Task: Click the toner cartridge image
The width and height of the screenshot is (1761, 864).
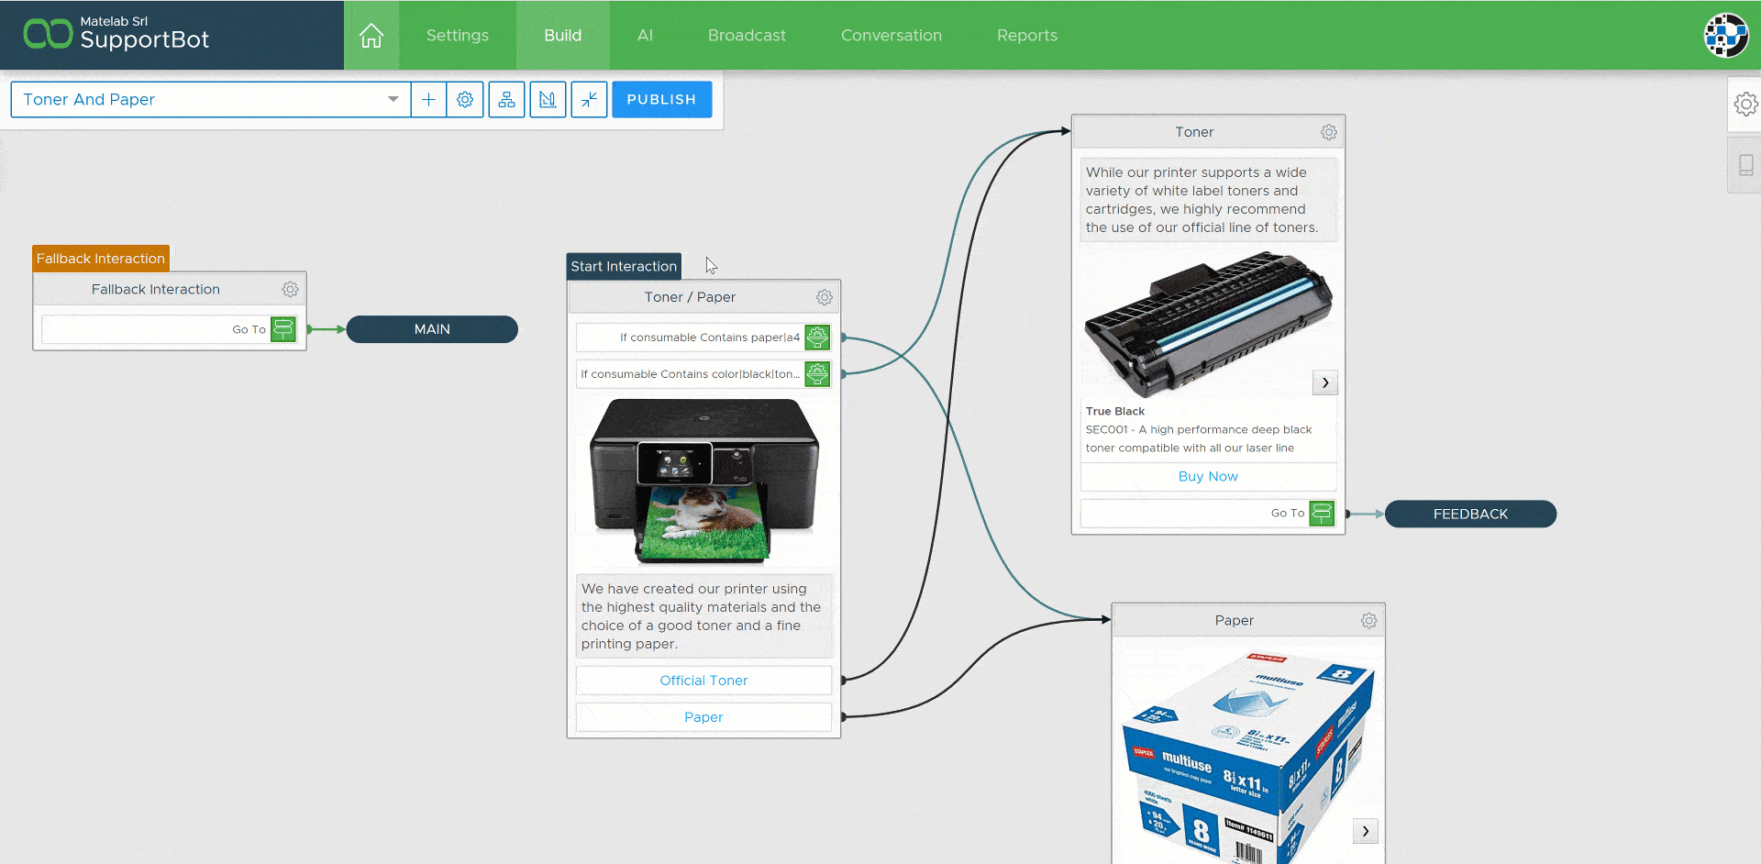Action: (1208, 323)
